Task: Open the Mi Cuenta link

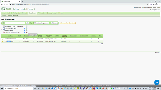Action: pos(157,10)
